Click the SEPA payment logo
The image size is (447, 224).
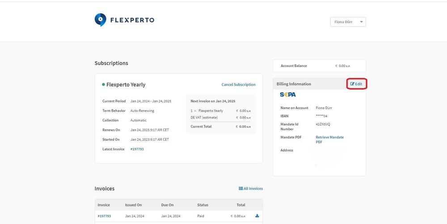pos(288,95)
